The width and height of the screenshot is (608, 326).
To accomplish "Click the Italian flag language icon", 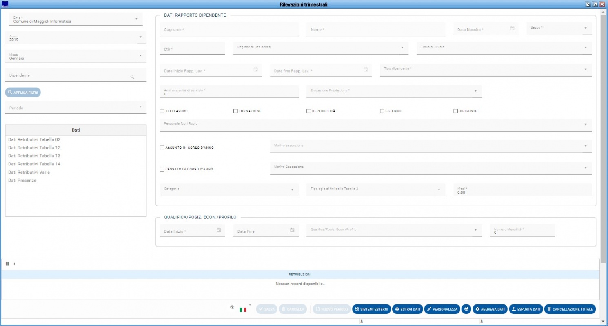I will pos(243,310).
